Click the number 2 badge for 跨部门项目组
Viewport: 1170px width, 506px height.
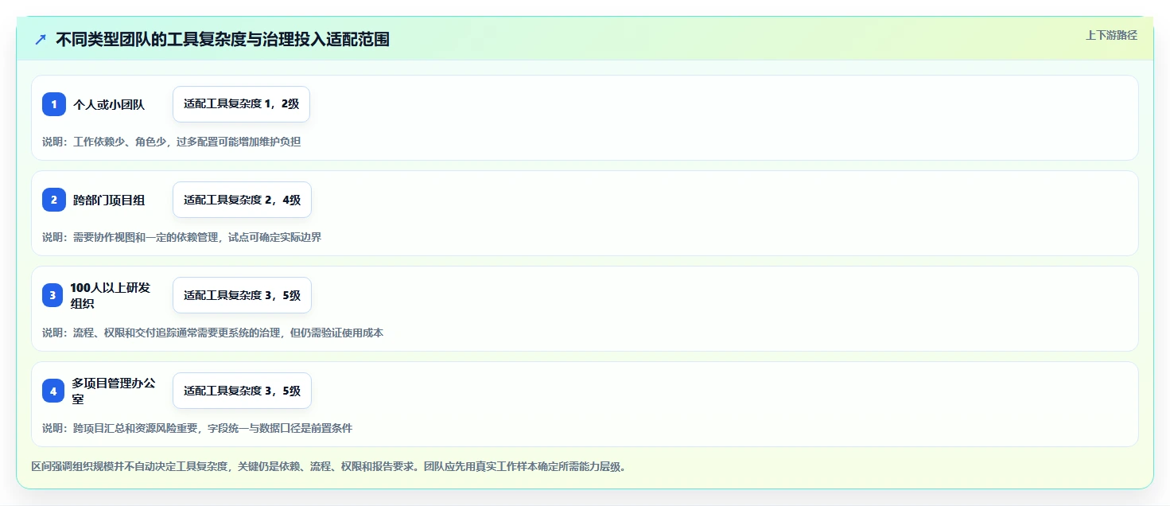(54, 200)
